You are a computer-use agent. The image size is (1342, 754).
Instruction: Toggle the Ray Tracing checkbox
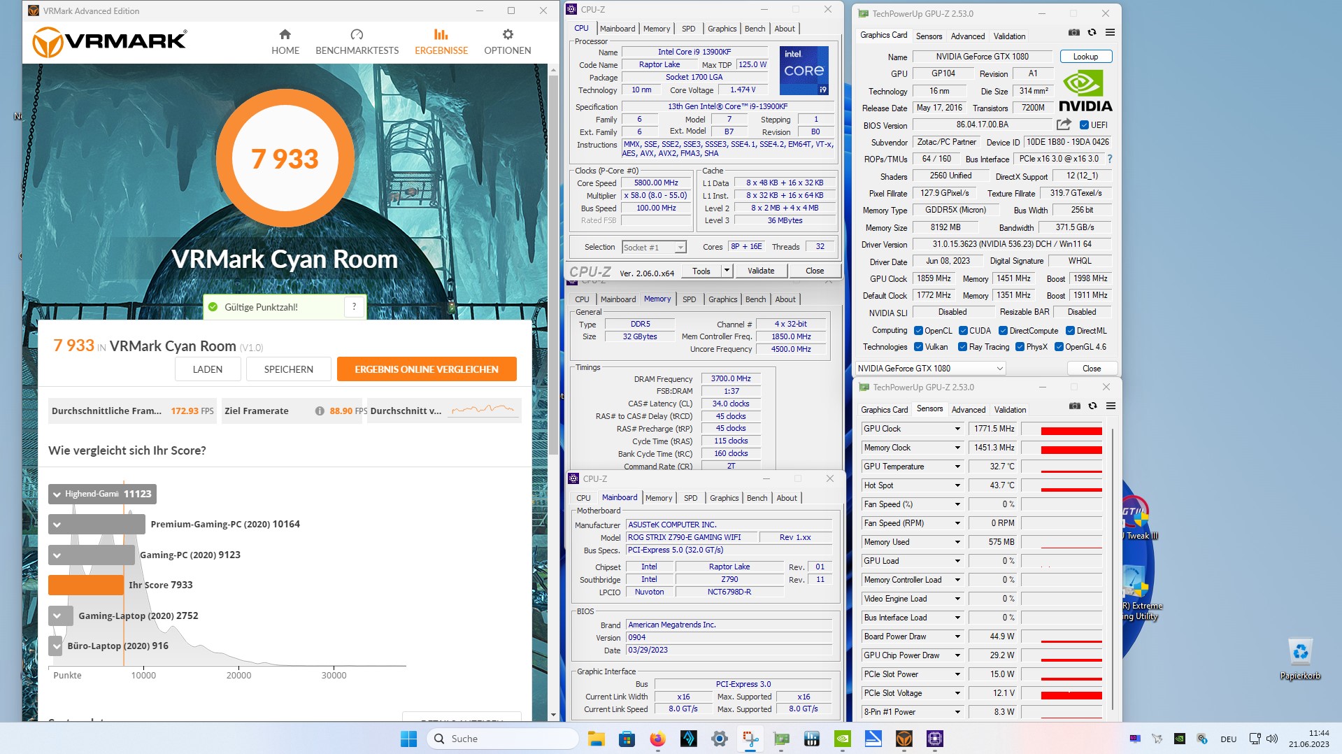[x=962, y=347]
